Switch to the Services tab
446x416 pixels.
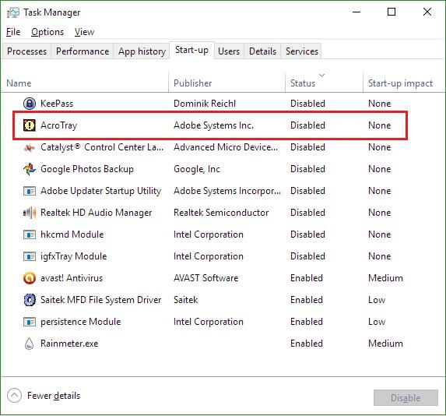click(302, 51)
